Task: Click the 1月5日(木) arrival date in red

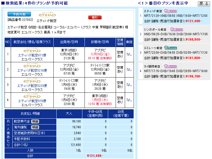Action: 100,100
